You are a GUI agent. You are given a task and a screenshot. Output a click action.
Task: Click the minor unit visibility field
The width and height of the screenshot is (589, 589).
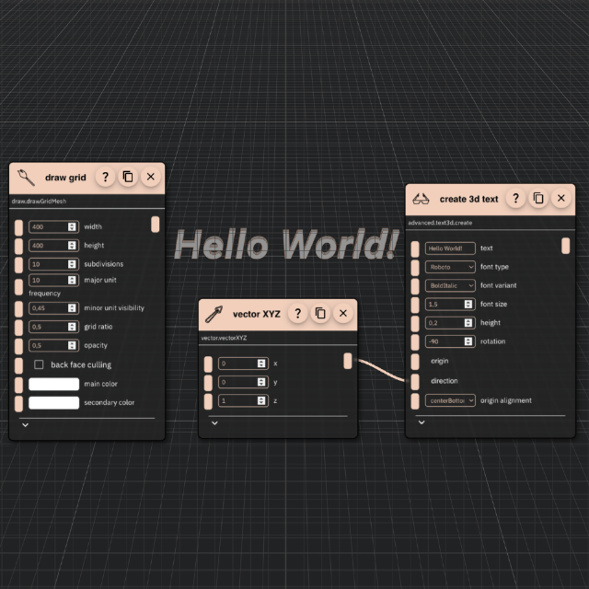tap(53, 308)
